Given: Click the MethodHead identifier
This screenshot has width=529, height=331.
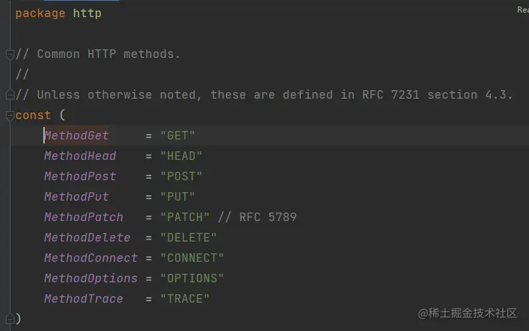Looking at the screenshot, I should pyautogui.click(x=80, y=156).
